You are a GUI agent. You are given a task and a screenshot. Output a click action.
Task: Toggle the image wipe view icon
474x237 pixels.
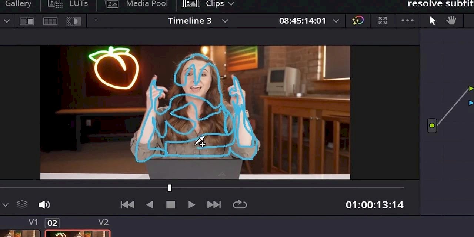point(27,21)
